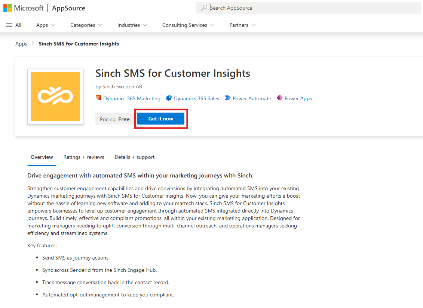The image size is (423, 308).
Task: Click the Get it now button
Action: [x=161, y=119]
